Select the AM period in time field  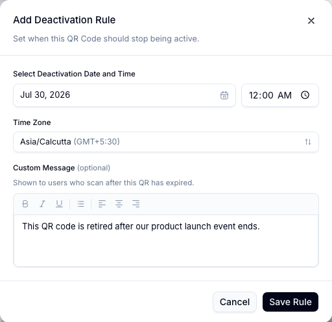[285, 95]
